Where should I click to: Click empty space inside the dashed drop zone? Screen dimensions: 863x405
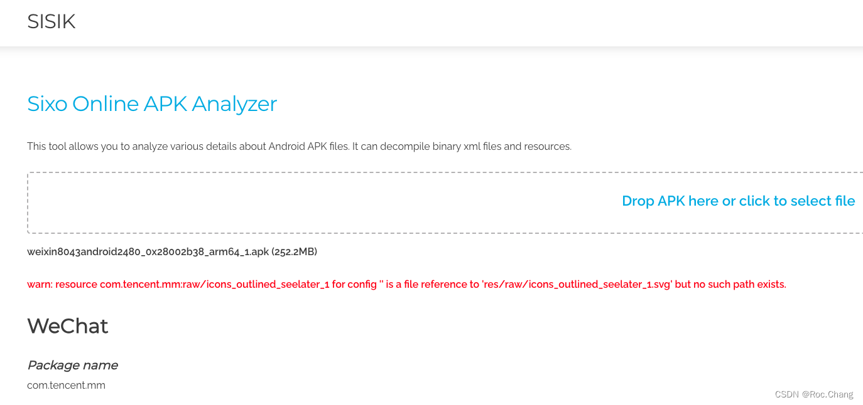[314, 202]
